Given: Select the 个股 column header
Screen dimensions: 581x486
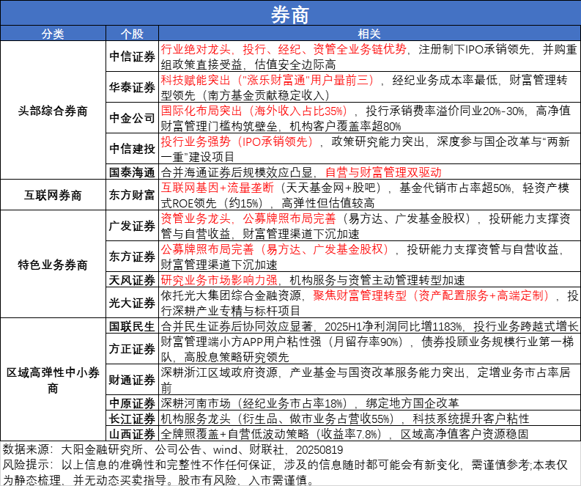Looking at the screenshot, I should pyautogui.click(x=132, y=35).
